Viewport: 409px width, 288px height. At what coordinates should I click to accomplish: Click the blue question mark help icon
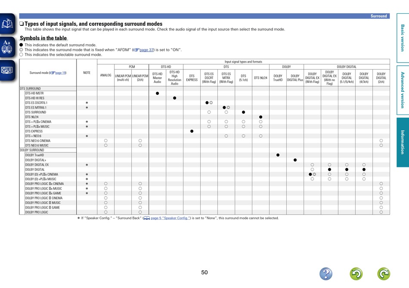point(326,274)
